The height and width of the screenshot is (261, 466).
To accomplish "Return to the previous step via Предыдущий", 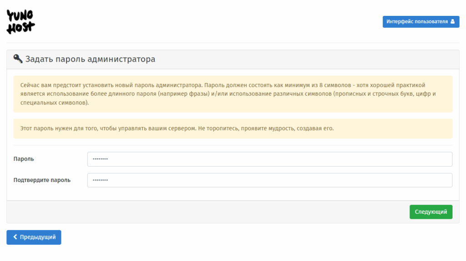I will [34, 237].
